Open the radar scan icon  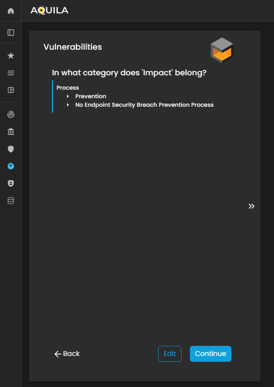[11, 115]
